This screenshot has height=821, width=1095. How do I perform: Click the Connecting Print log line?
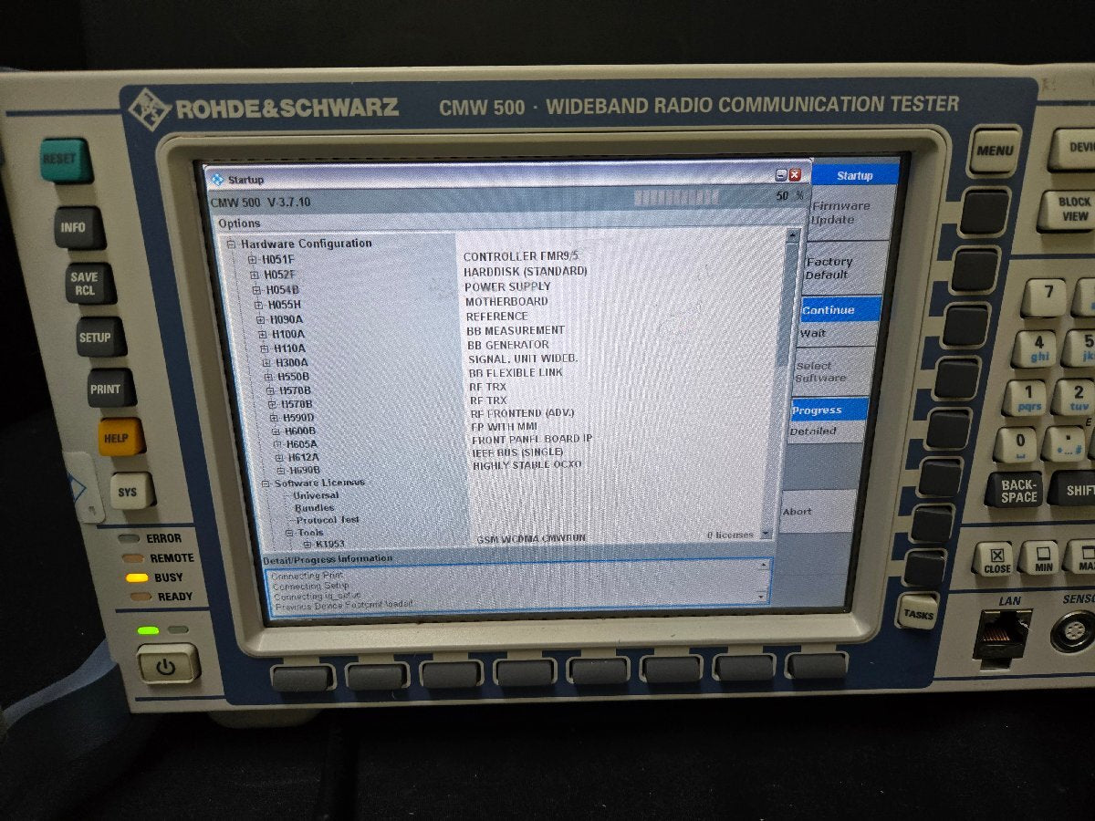pyautogui.click(x=307, y=576)
